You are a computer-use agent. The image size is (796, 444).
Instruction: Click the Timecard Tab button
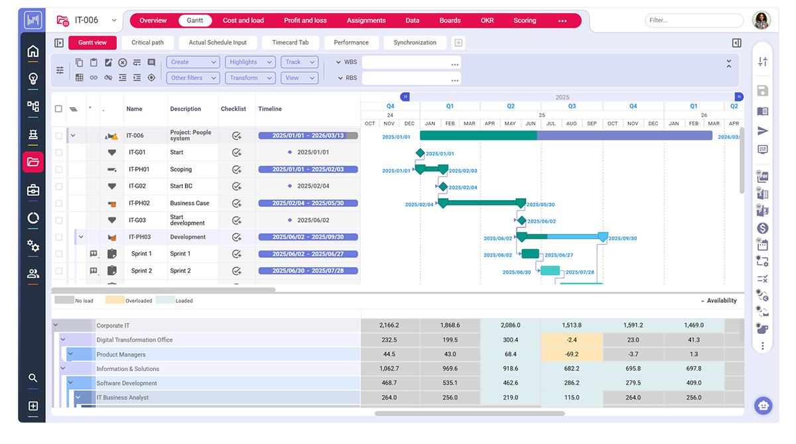(x=290, y=42)
